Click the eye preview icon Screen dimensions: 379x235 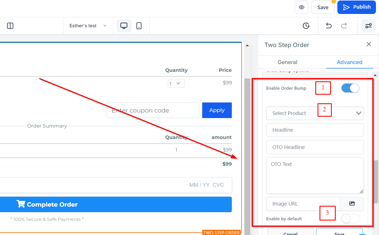301,7
